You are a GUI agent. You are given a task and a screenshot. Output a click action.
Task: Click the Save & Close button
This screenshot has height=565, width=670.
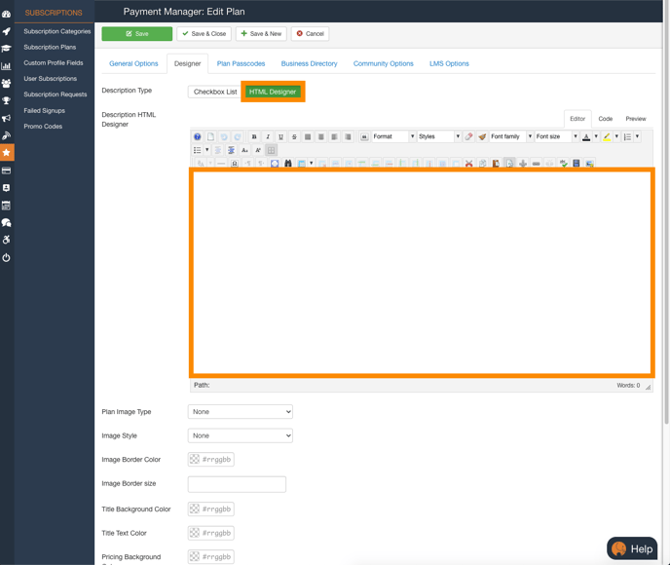pyautogui.click(x=205, y=34)
